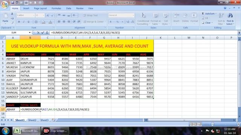Viewport: 241px width, 135px height.
Task: Open the Orientation dropdown
Action: tap(75, 15)
